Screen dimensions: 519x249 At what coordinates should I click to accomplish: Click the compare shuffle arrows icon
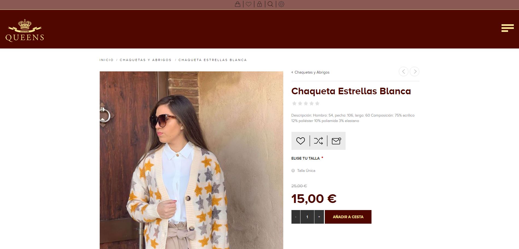pyautogui.click(x=319, y=141)
